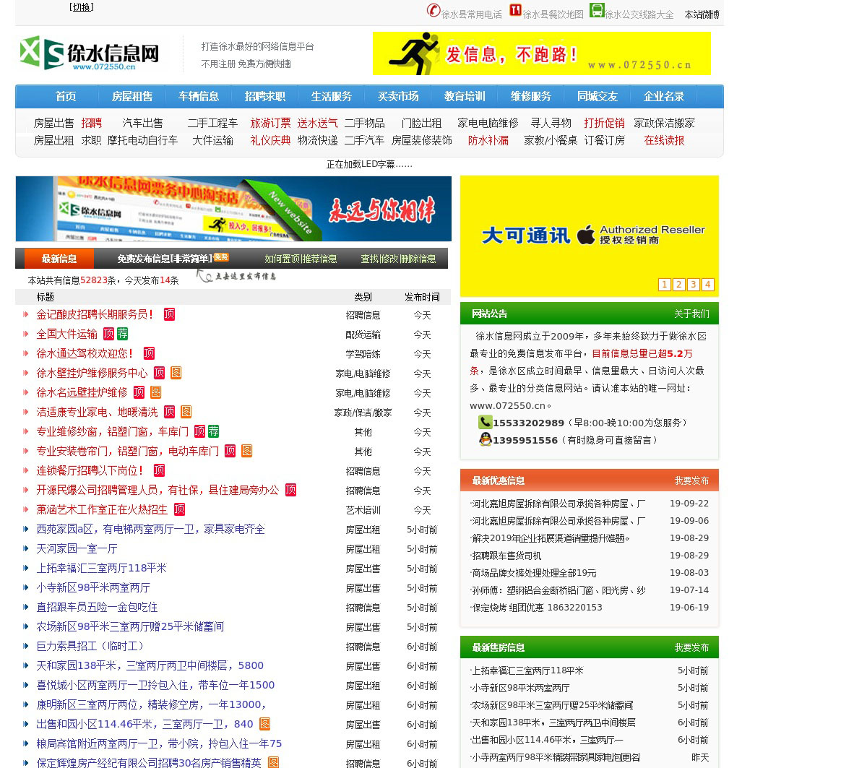Show slide 4 of the yellow banner
Viewport: 867px width, 768px height.
(x=708, y=285)
